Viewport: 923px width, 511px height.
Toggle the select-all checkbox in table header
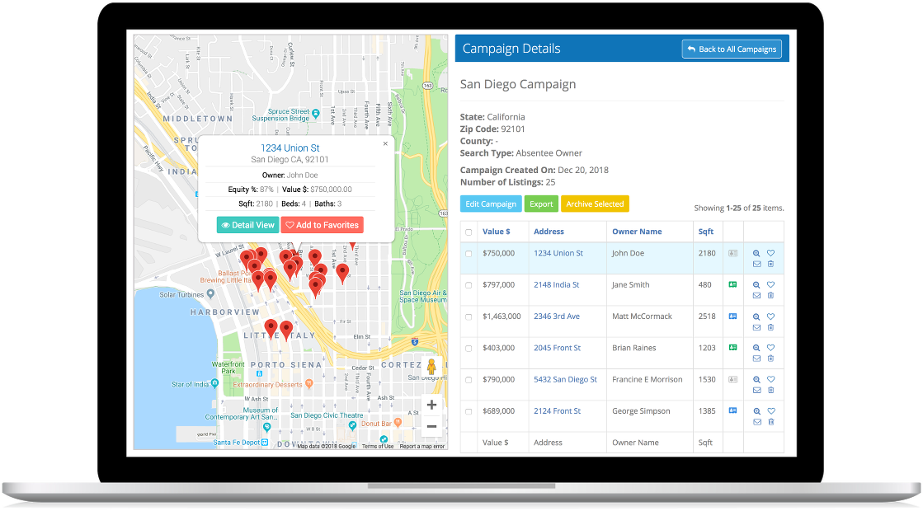click(x=469, y=232)
